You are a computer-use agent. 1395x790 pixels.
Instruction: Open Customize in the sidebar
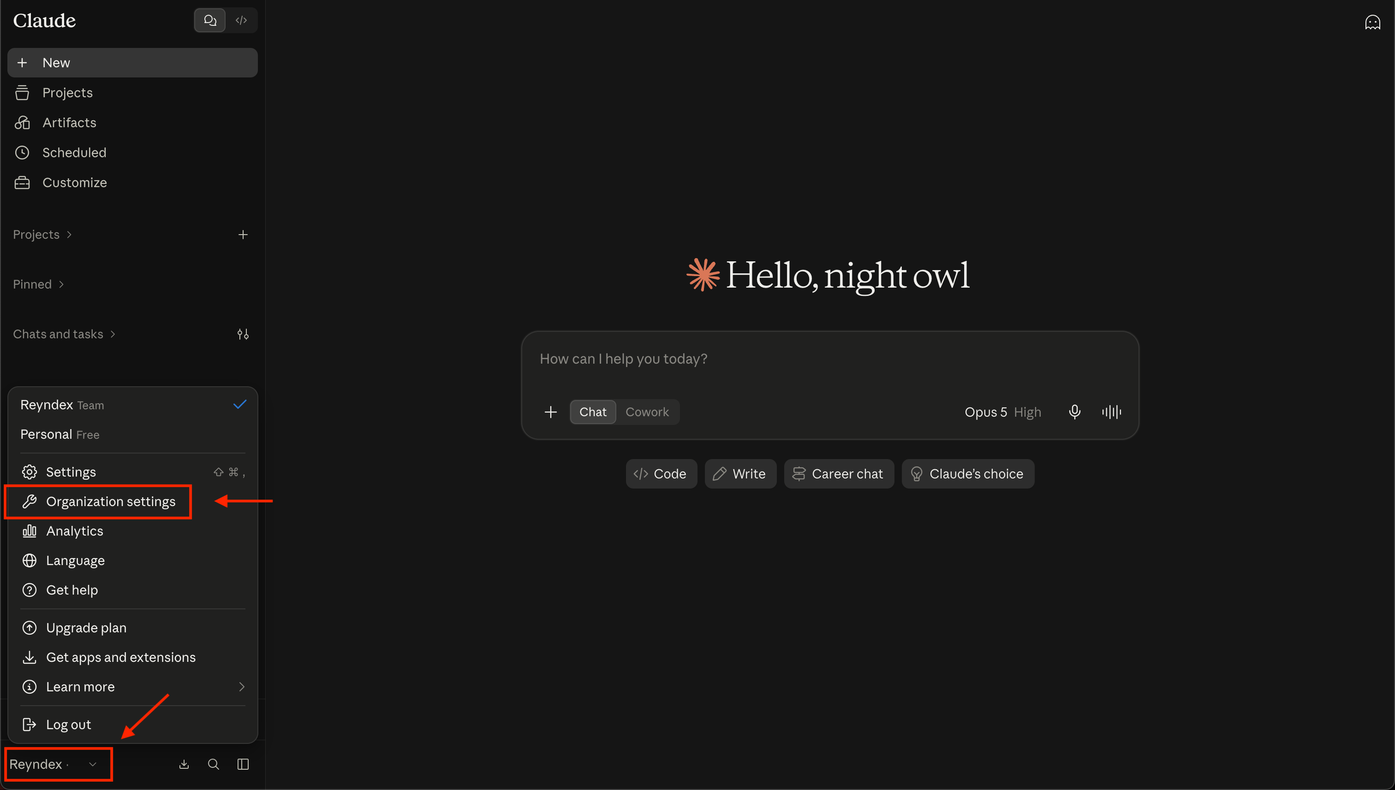click(132, 183)
